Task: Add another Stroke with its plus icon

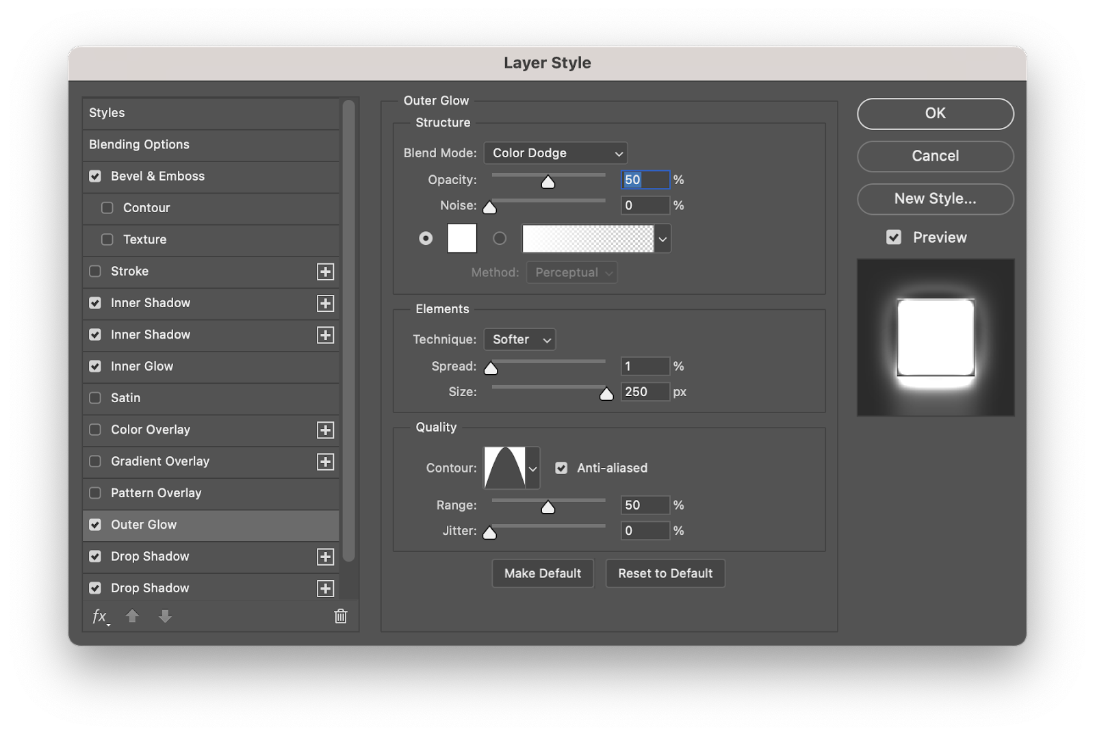Action: point(326,272)
